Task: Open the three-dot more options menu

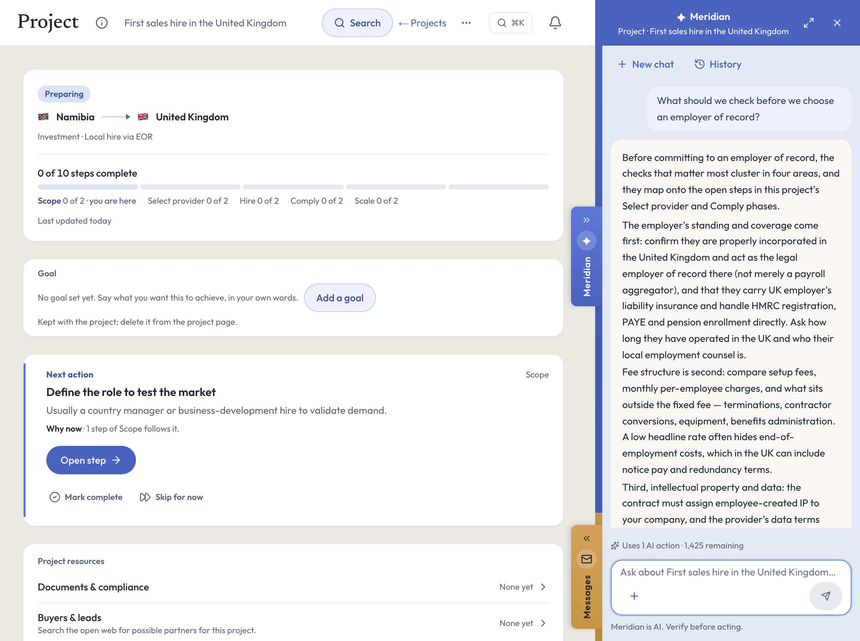Action: click(x=466, y=23)
